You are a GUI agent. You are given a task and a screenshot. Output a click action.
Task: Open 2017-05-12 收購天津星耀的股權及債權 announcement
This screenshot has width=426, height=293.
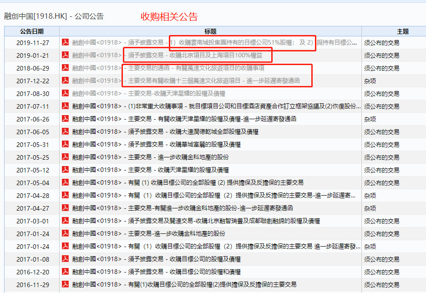click(x=150, y=170)
